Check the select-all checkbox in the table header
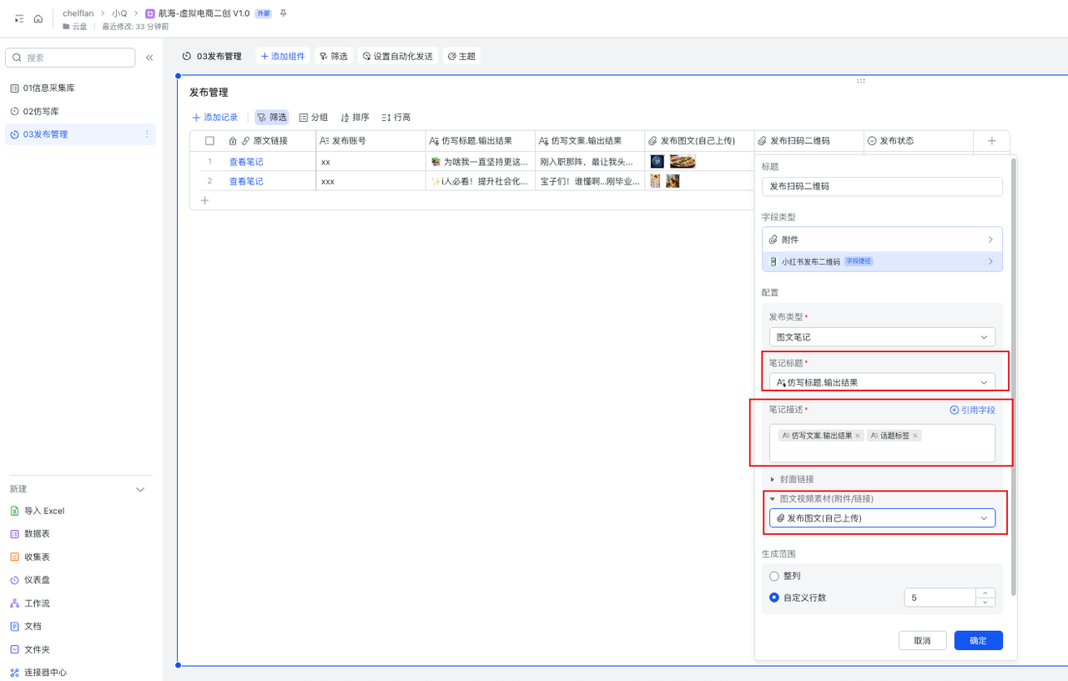The width and height of the screenshot is (1068, 681). (210, 141)
